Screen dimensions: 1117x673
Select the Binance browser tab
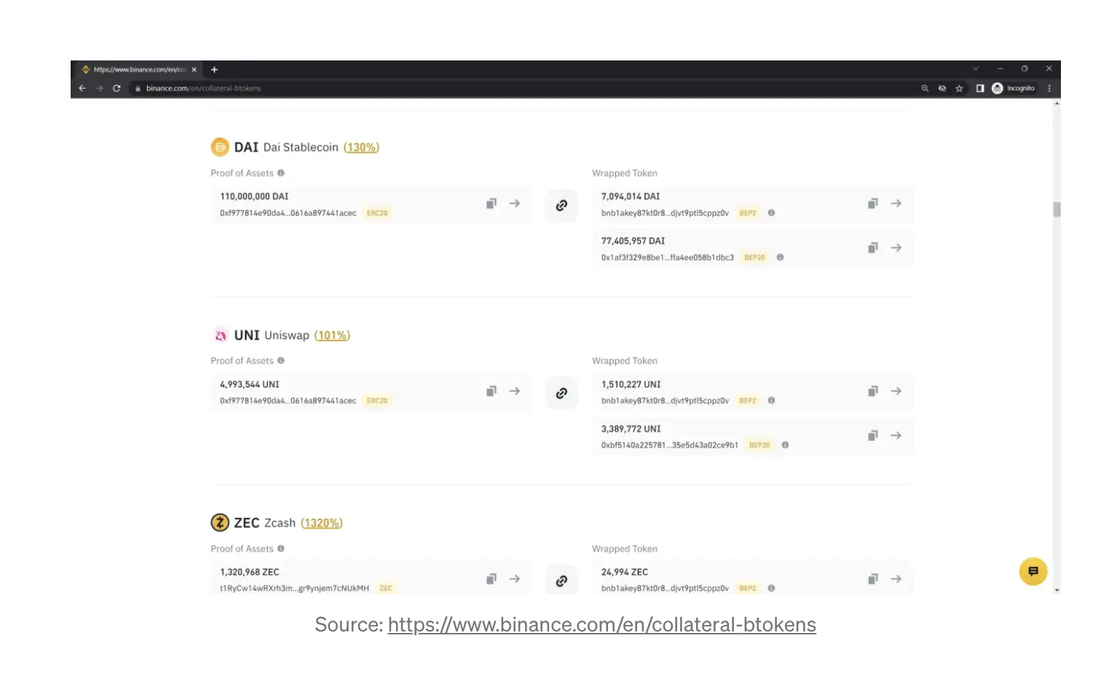pyautogui.click(x=138, y=70)
